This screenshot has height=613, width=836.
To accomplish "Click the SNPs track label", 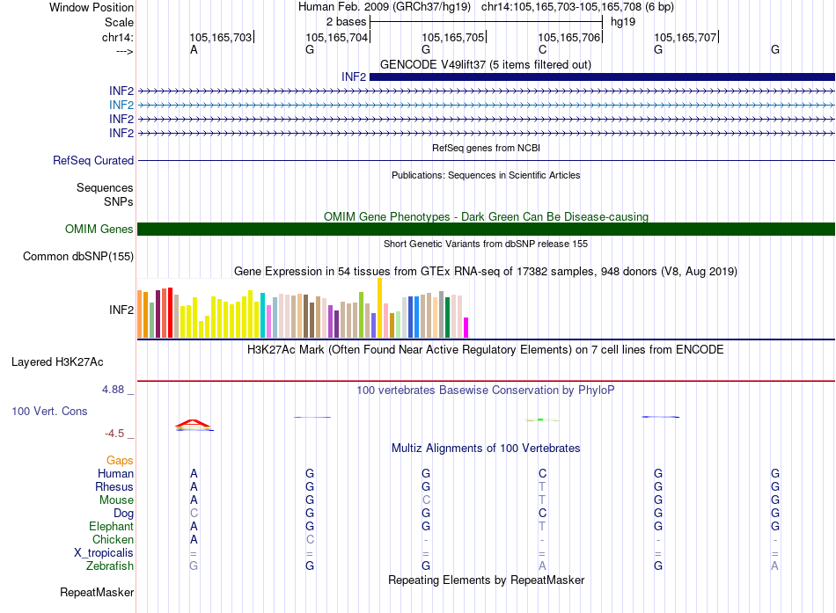I will point(119,201).
